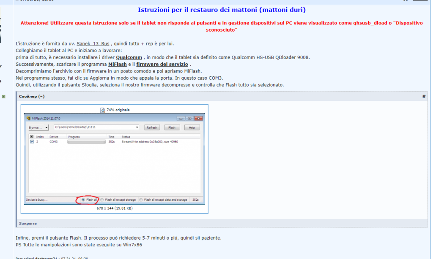Expand the firmware path combo box arrow
Viewport: 433px width, 259px height.
click(x=137, y=127)
